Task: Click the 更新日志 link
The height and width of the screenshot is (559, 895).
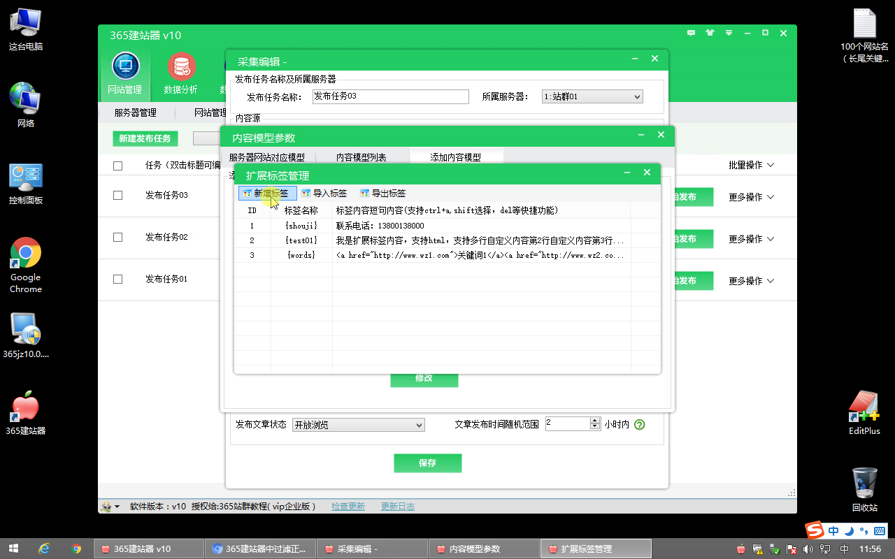Action: pos(398,507)
